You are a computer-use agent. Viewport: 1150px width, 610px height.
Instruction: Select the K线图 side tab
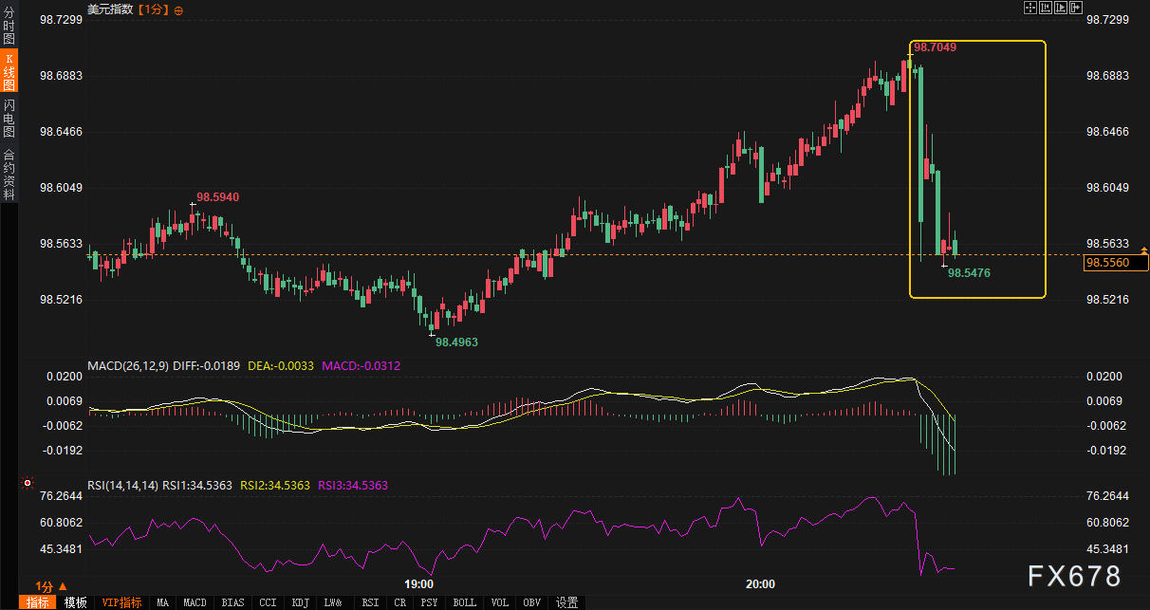[x=9, y=71]
